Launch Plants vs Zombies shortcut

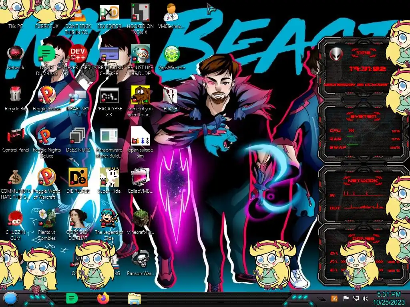click(46, 225)
